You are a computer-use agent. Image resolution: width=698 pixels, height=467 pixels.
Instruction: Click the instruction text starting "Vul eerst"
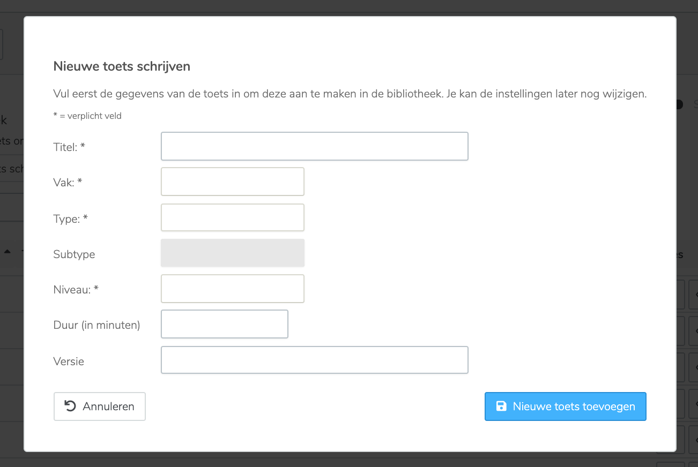[x=350, y=94]
